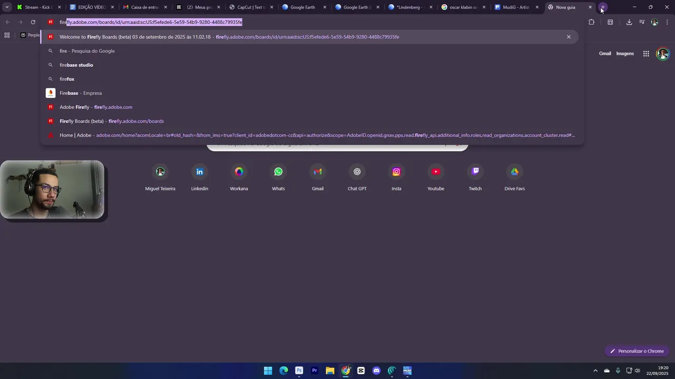Open Premiere Pro from the taskbar
675x379 pixels.
pyautogui.click(x=315, y=371)
